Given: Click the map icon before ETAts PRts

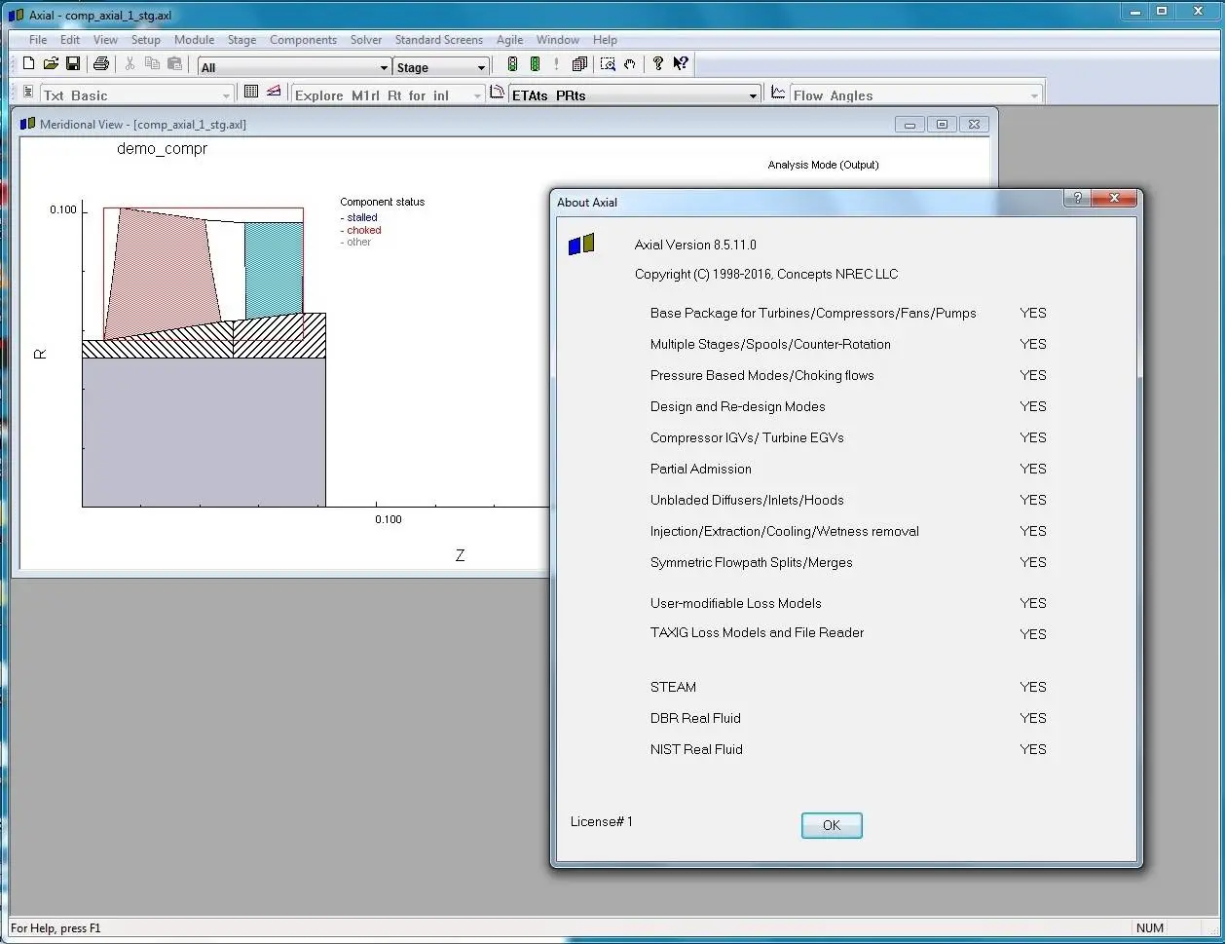Looking at the screenshot, I should (x=497, y=93).
